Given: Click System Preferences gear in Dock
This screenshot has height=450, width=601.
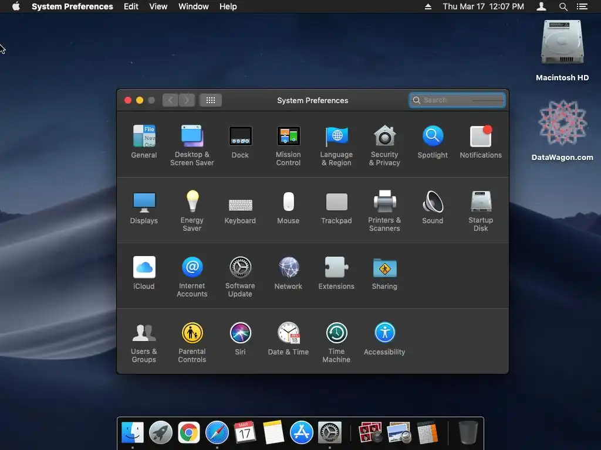Looking at the screenshot, I should coord(330,432).
